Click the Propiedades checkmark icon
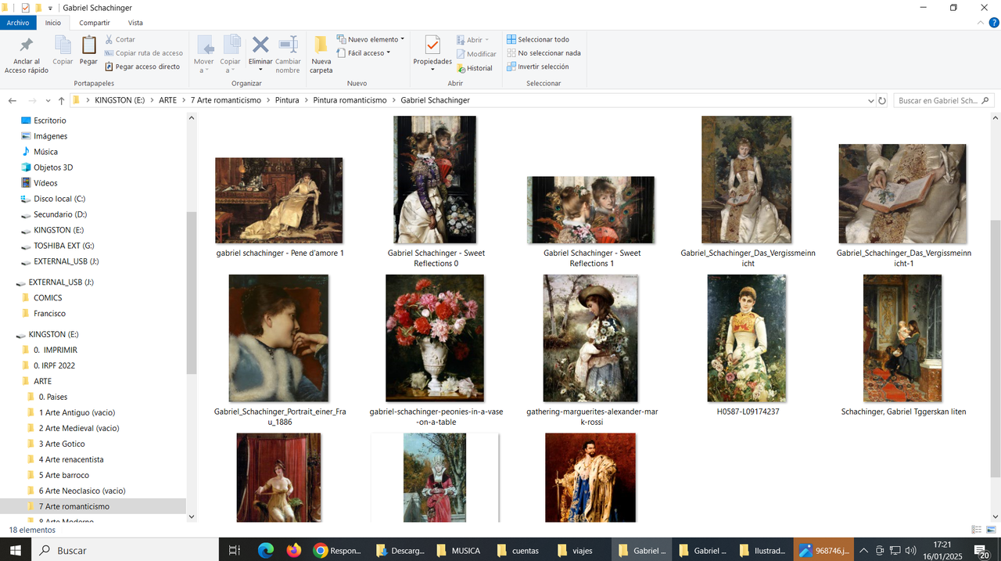The width and height of the screenshot is (1001, 561). (432, 45)
